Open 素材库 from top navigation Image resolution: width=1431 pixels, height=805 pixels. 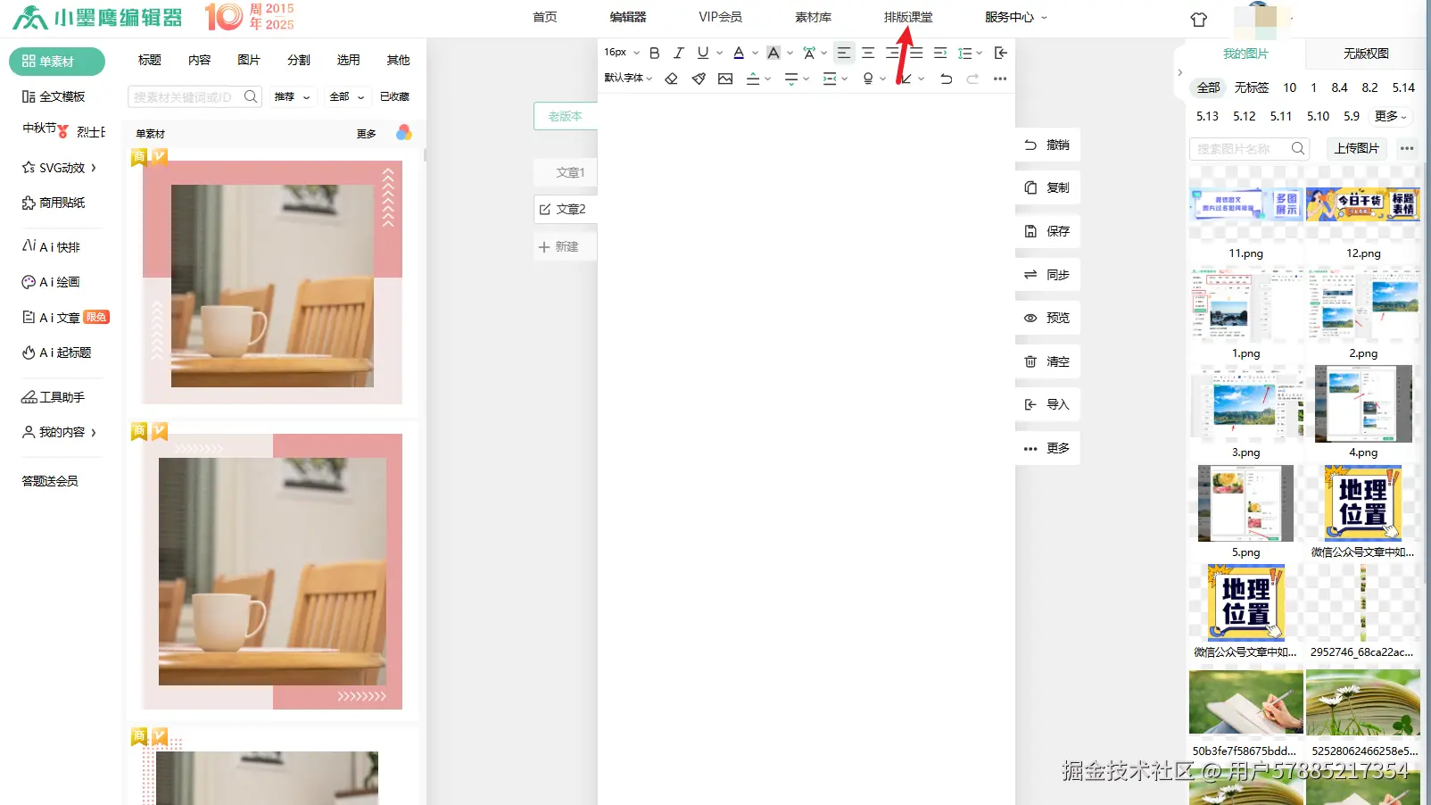pyautogui.click(x=813, y=17)
